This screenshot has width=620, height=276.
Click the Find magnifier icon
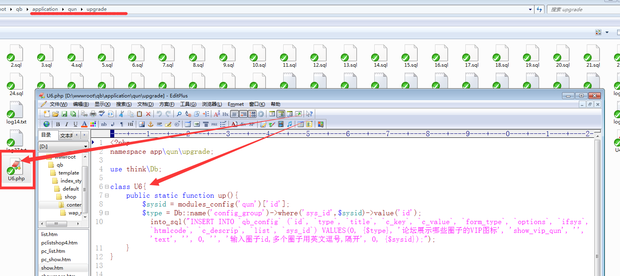pyautogui.click(x=179, y=114)
